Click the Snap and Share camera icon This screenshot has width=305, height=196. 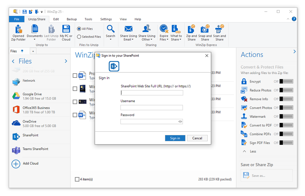(x=205, y=29)
